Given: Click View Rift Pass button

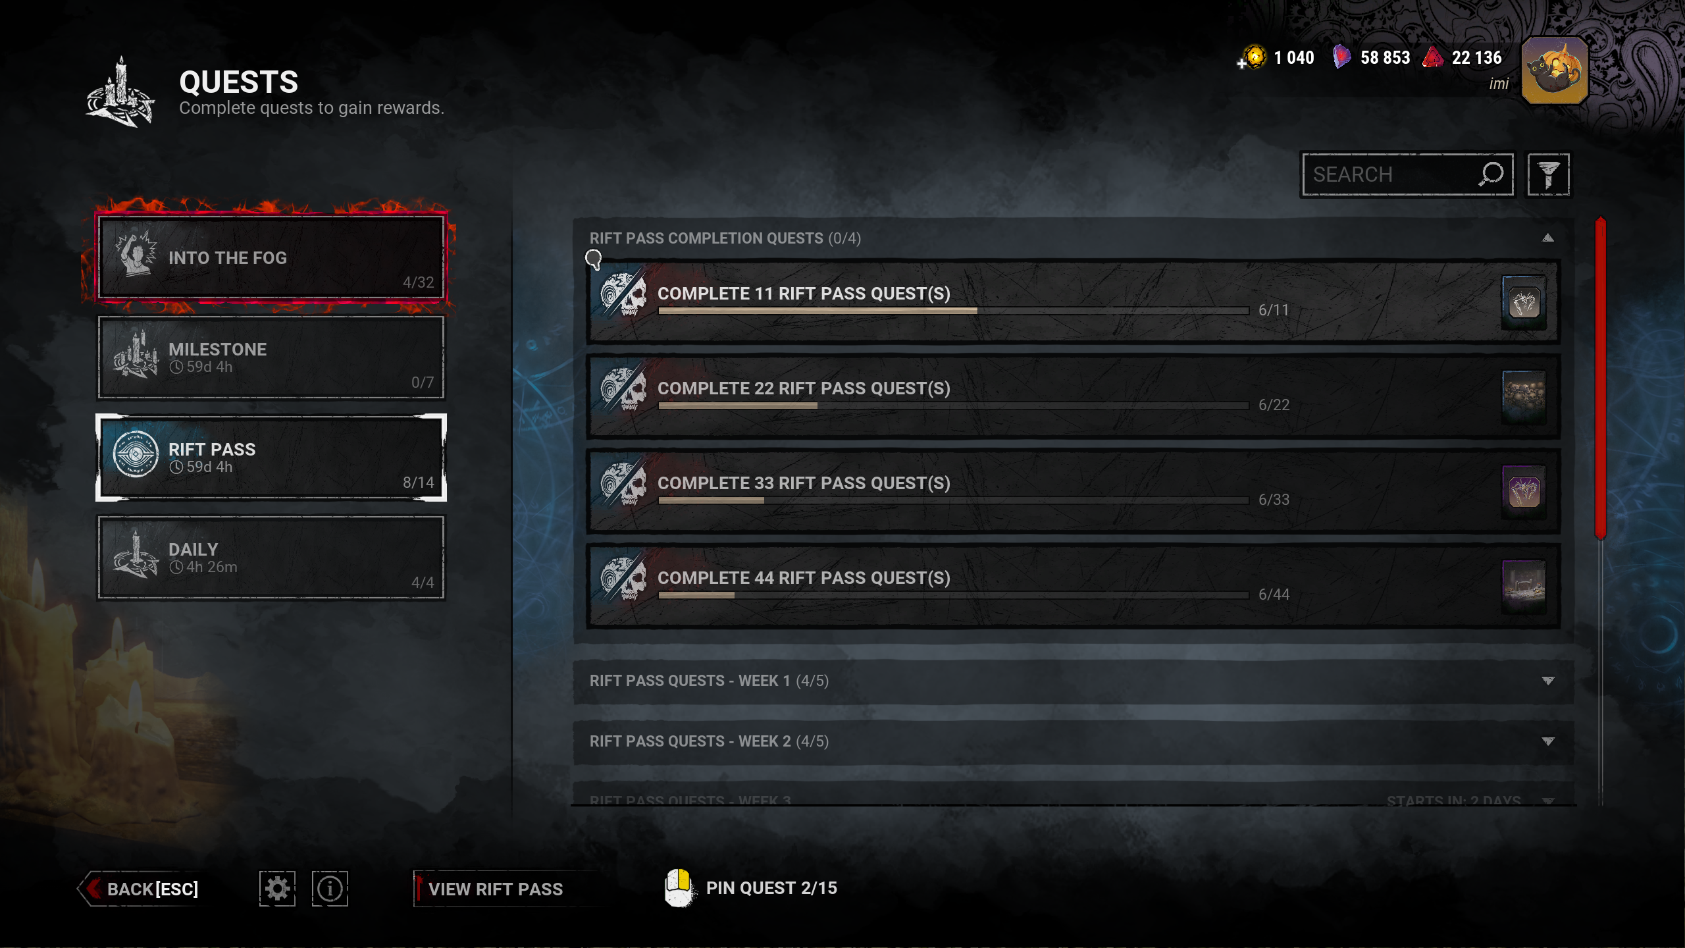Looking at the screenshot, I should (495, 889).
